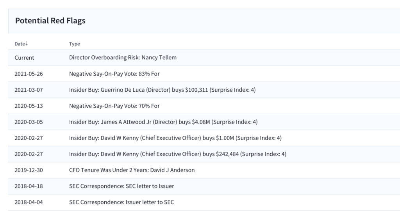Screen dimensions: 400x211
Task: Select David W Kenny $1.00M insider buy
Action: pyautogui.click(x=175, y=138)
